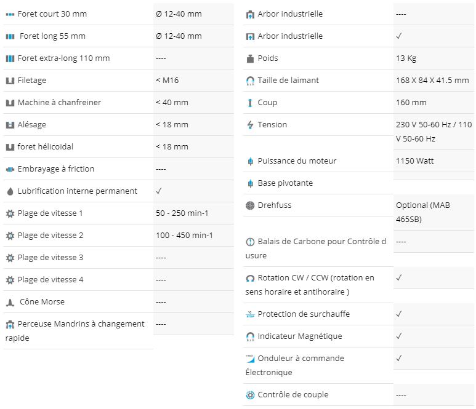The height and width of the screenshot is (409, 476).
Task: Click the Coup stroke arrow icon
Action: click(250, 103)
